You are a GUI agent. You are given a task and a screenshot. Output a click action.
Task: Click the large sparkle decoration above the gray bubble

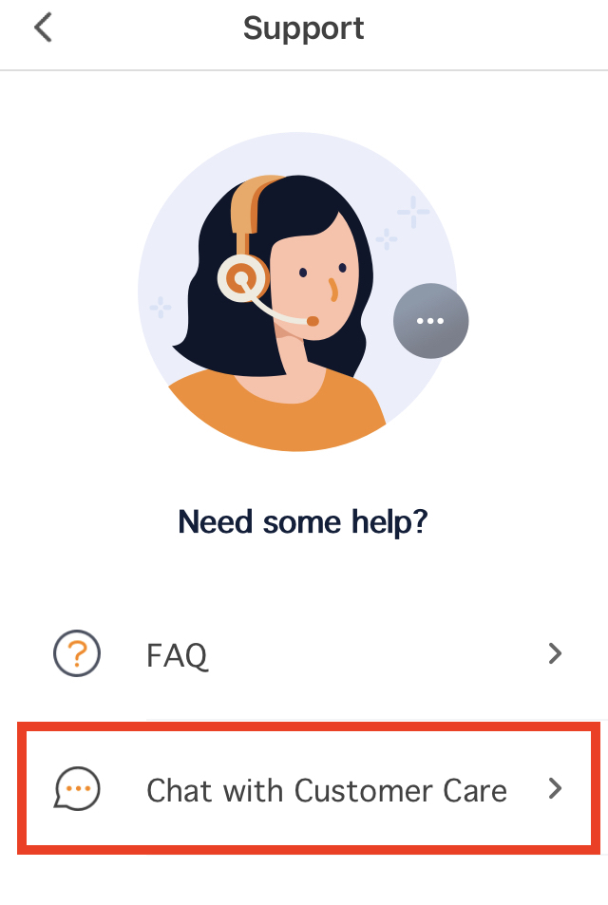(413, 212)
